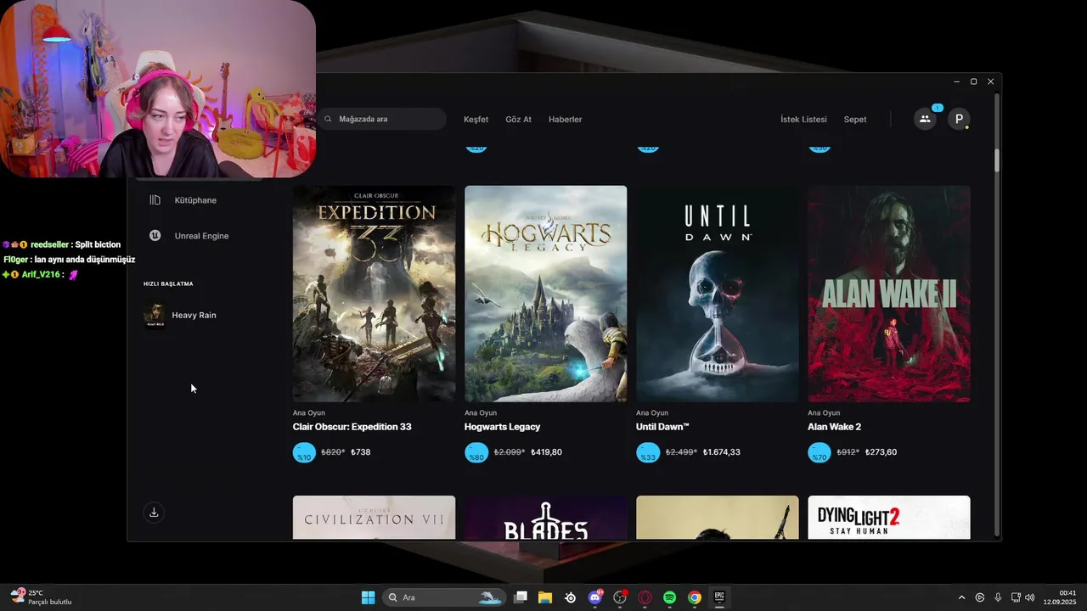This screenshot has width=1087, height=611.
Task: Open the Blades game cover
Action: tap(545, 518)
